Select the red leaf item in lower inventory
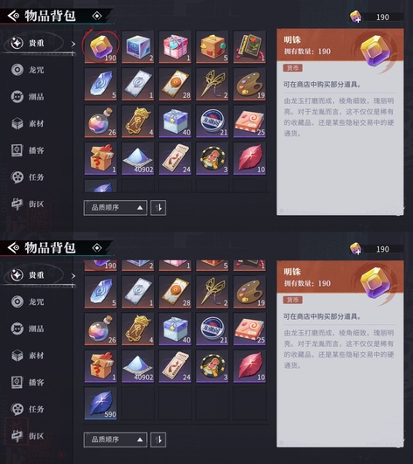Screen dimensions: 413x464 pyautogui.click(x=249, y=366)
